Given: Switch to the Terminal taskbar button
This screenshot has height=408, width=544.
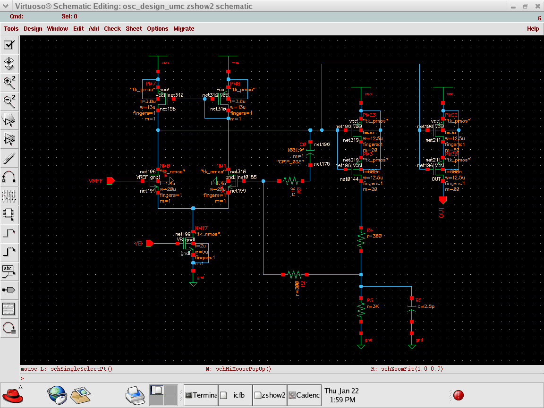Looking at the screenshot, I should point(200,395).
